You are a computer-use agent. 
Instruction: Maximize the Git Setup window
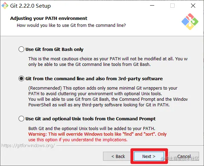[172, 6]
